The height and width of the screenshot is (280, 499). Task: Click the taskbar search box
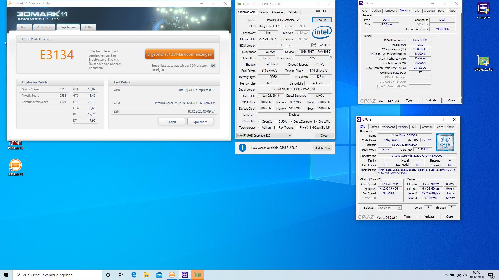[57, 275]
